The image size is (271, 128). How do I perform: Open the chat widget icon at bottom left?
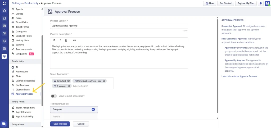point(4,124)
